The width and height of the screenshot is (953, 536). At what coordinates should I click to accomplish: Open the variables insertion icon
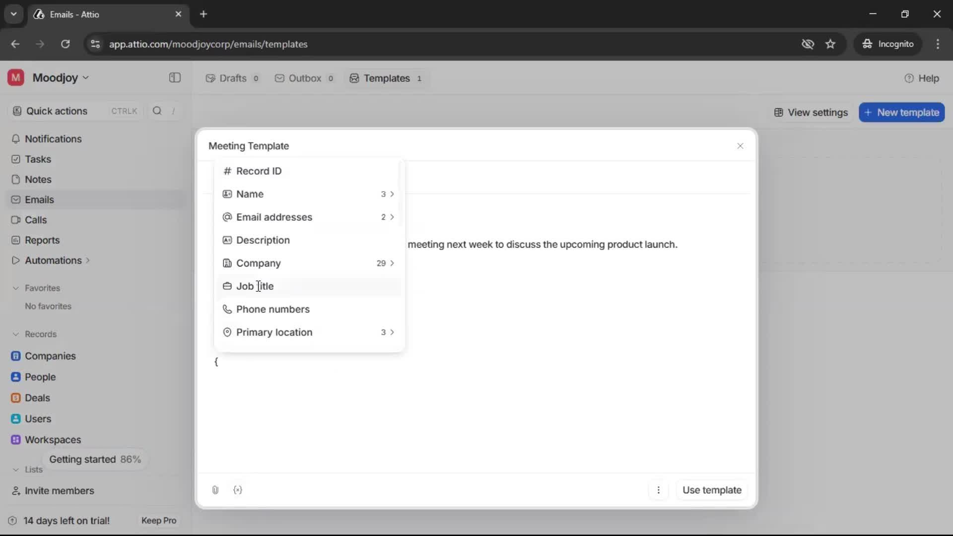[238, 490]
